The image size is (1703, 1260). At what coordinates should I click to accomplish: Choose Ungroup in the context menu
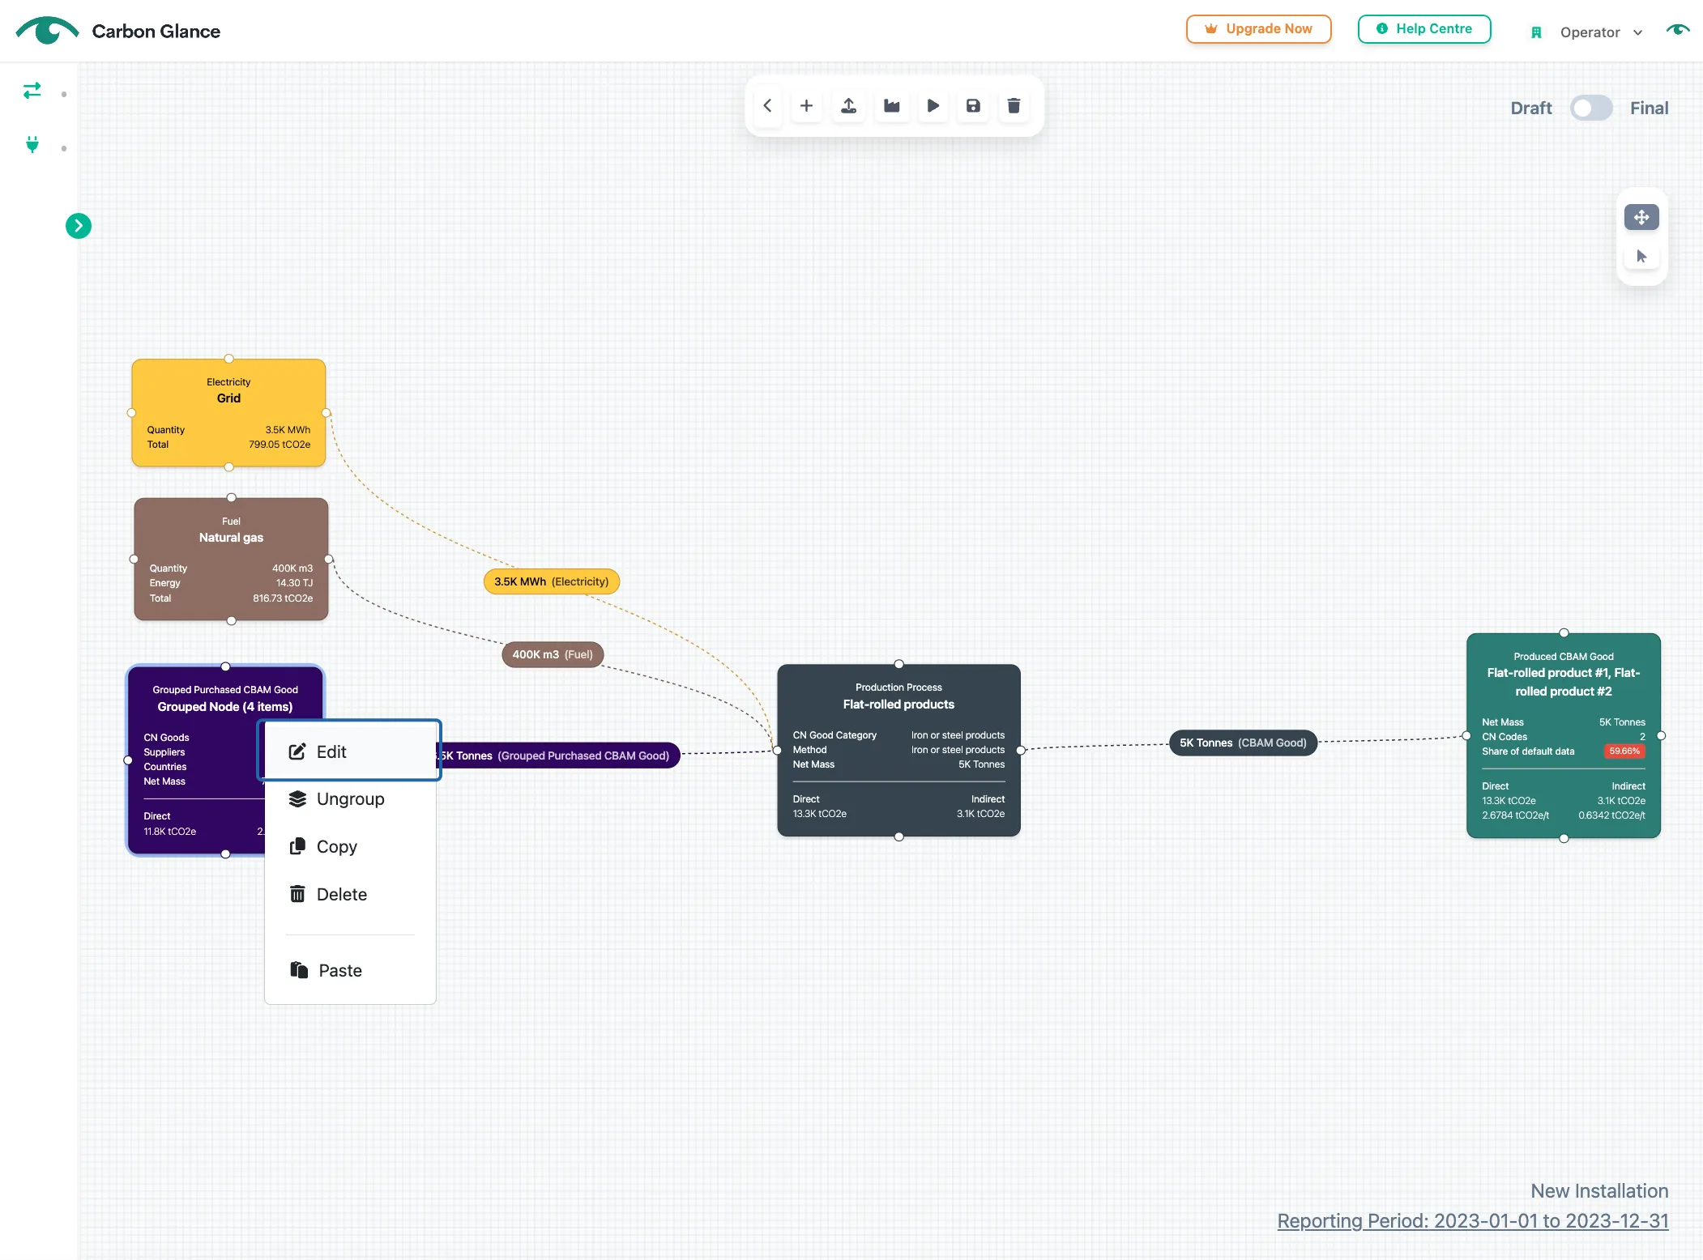tap(350, 799)
